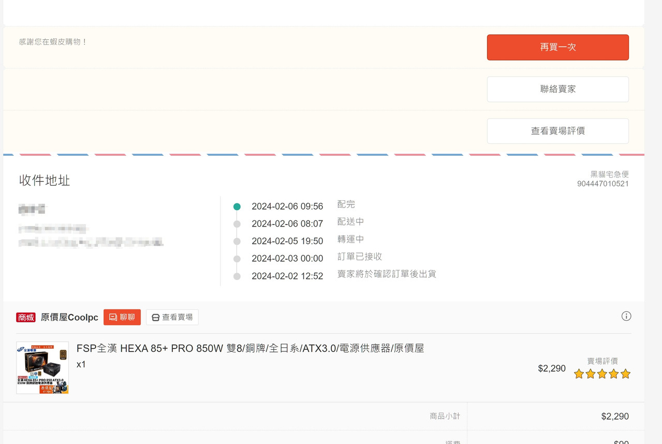Screen dimensions: 662x444
Task: Click the 配送中 status text
Action: click(x=351, y=221)
